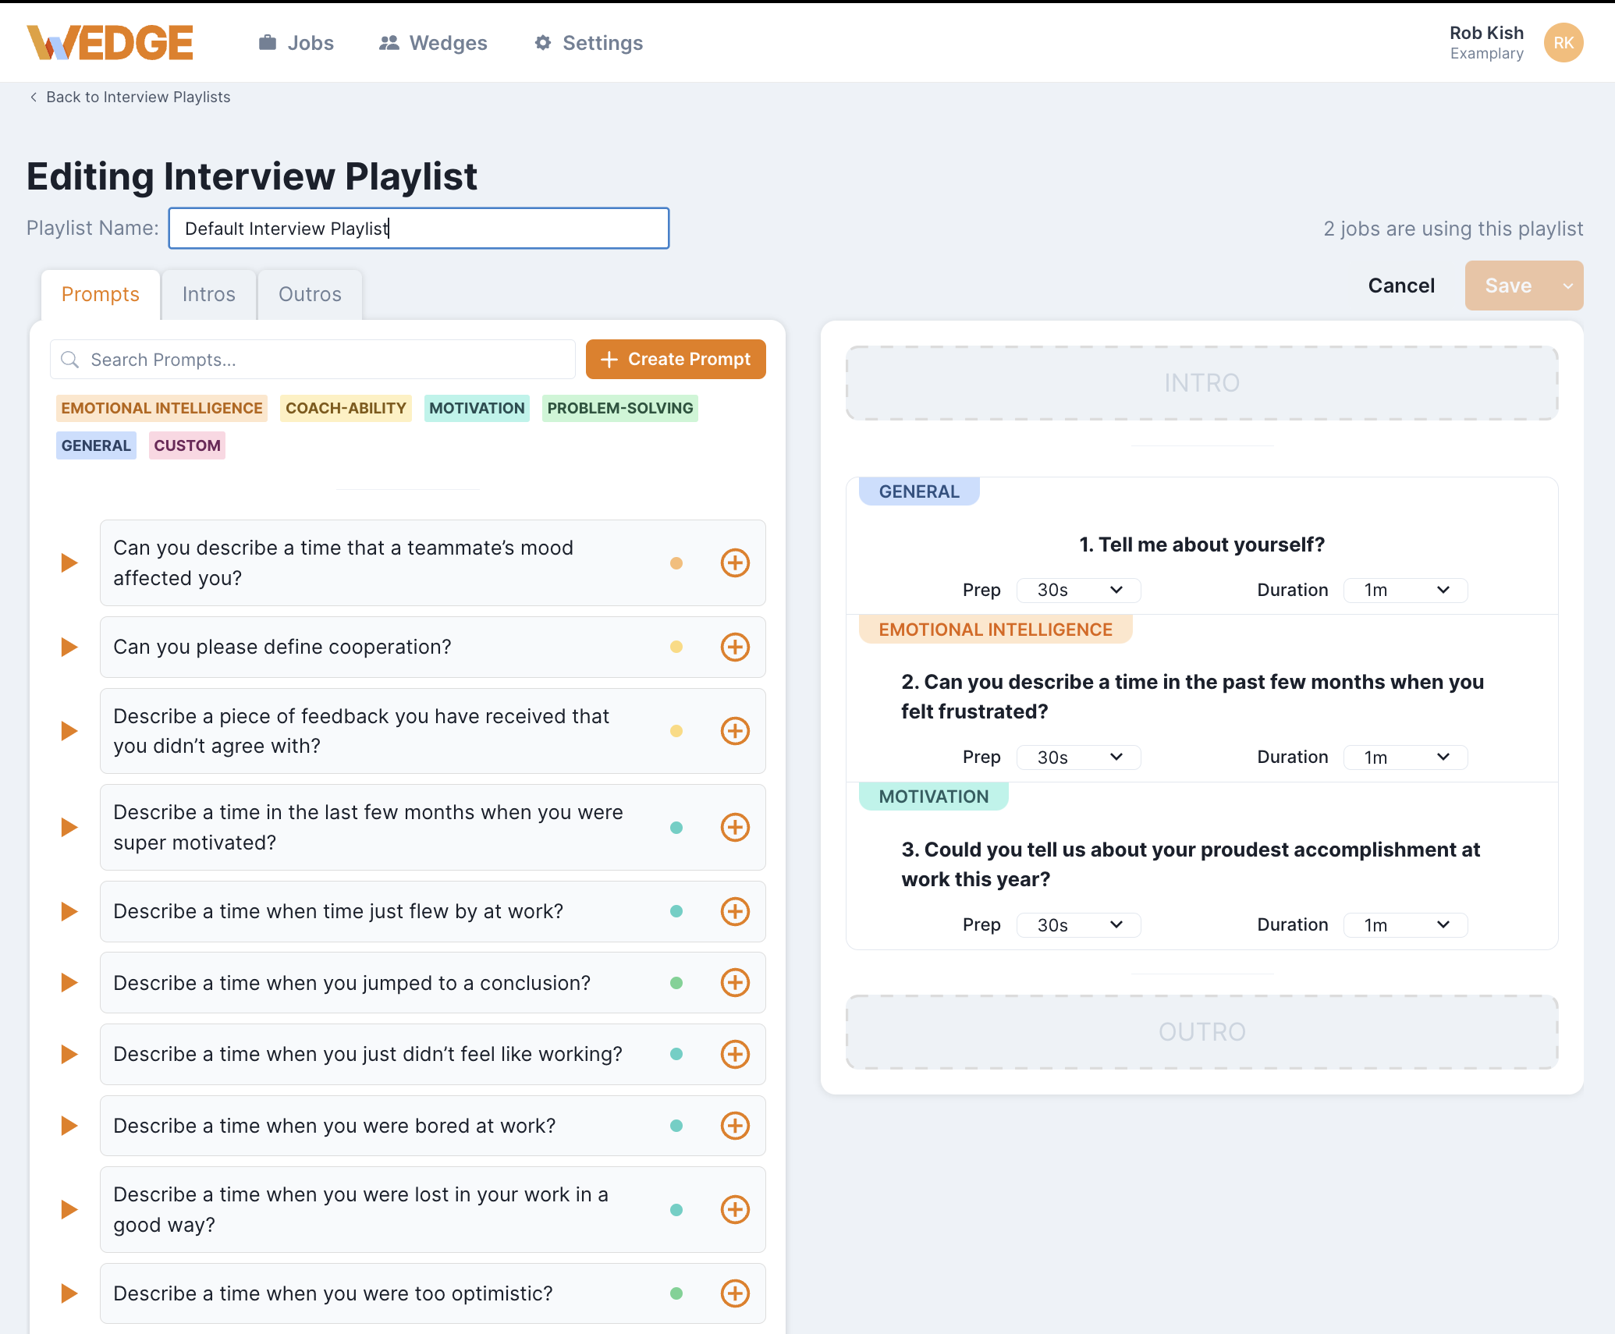Screen dimensions: 1615x1334
Task: Go back to Interview Playlists
Action: [x=130, y=97]
